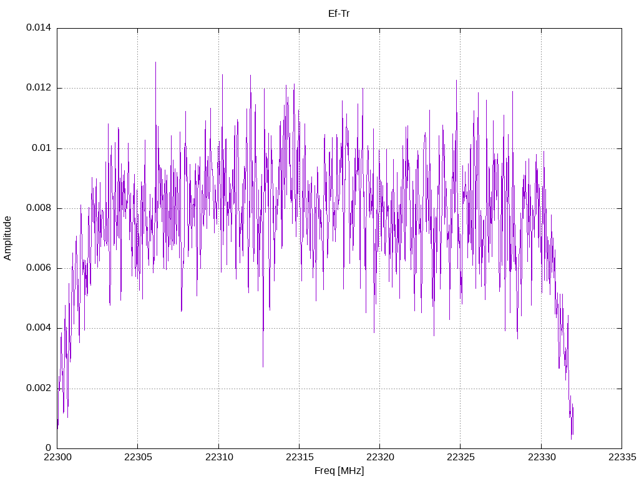Click the x-axis tick label 22315
639x479 pixels.
pyautogui.click(x=299, y=457)
